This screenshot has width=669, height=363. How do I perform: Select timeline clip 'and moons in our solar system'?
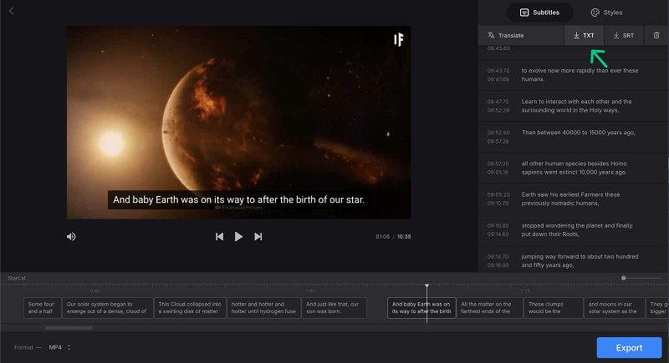(614, 308)
